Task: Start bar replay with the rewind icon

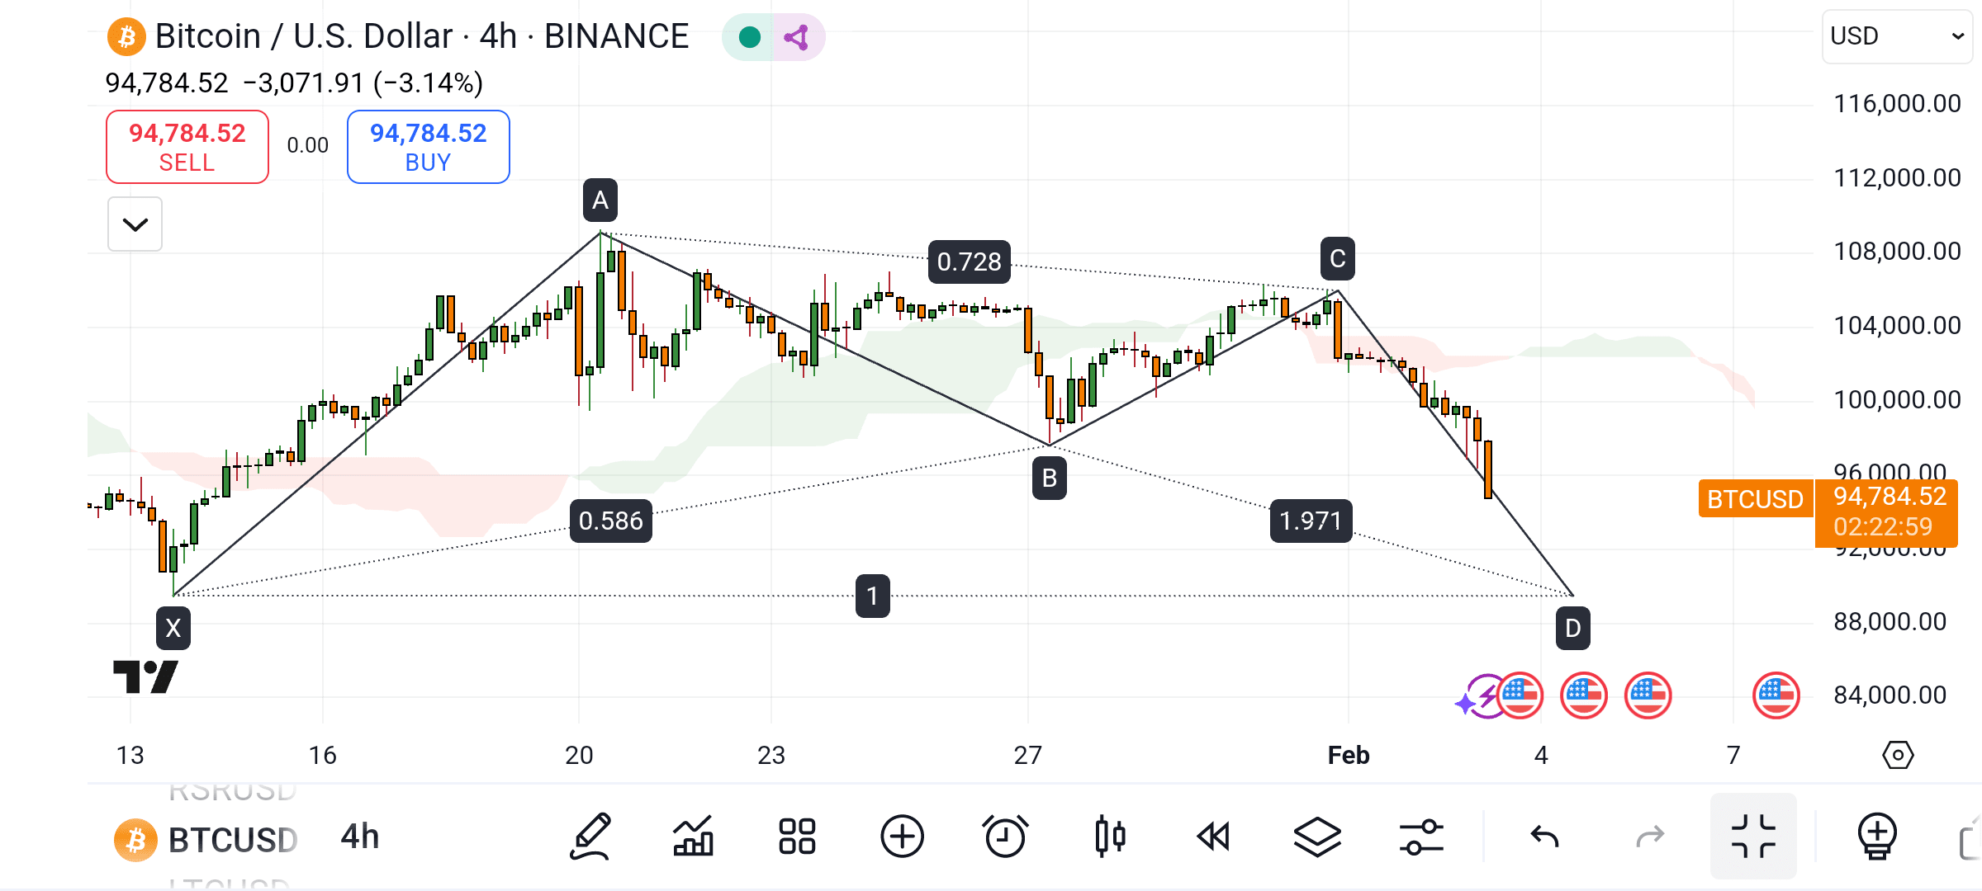Action: (x=1212, y=837)
